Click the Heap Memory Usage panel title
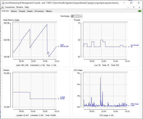The height and width of the screenshot is (119, 143). [x=11, y=20]
